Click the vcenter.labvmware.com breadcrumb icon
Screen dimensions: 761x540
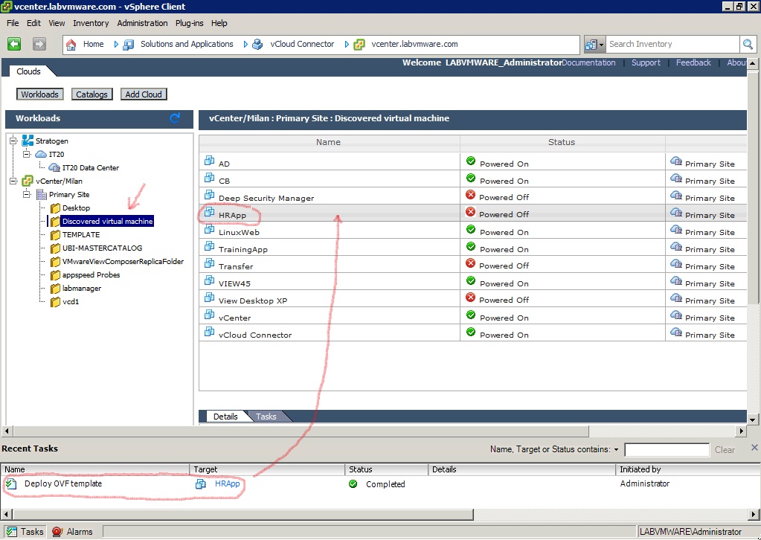359,45
